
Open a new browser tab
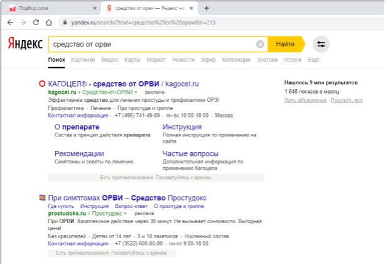[x=207, y=8]
